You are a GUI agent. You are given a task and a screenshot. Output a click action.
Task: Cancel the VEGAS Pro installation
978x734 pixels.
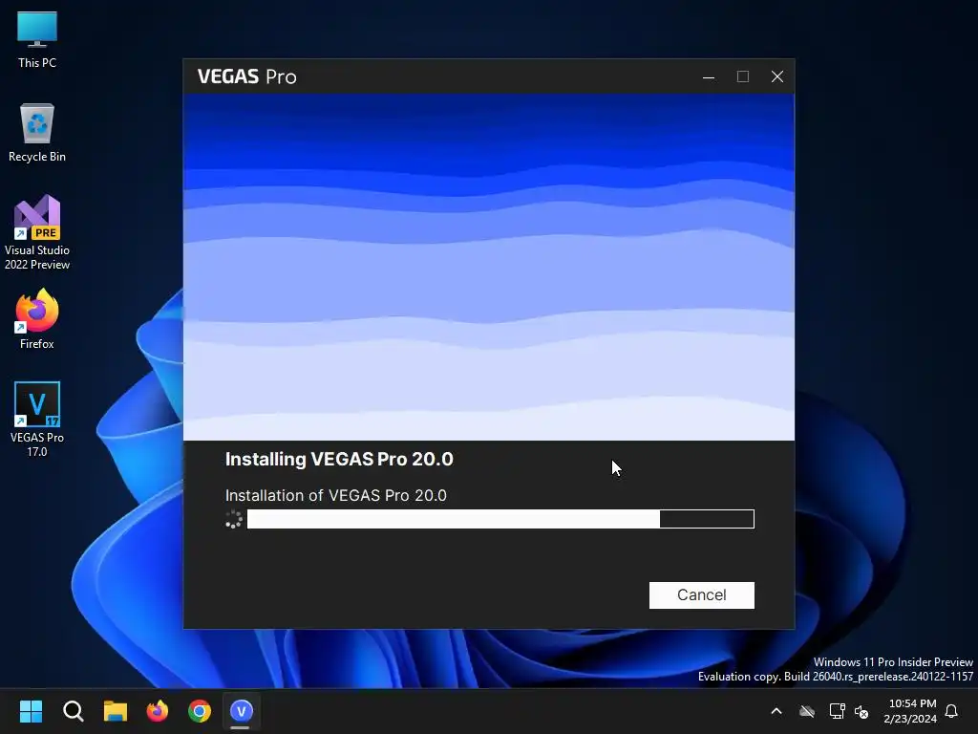[x=702, y=594]
